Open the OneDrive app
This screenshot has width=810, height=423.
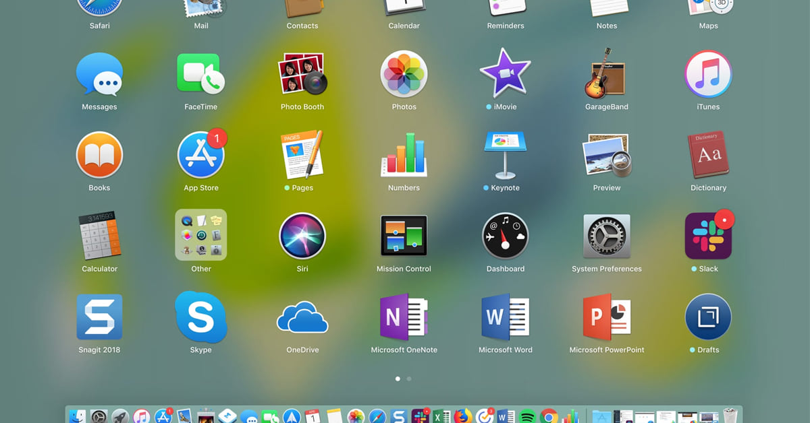(302, 317)
